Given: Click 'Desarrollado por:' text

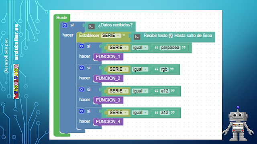Looking at the screenshot, I should tap(6, 55).
